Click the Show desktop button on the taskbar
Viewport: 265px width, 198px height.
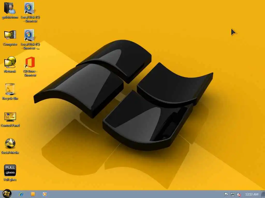click(x=263, y=194)
